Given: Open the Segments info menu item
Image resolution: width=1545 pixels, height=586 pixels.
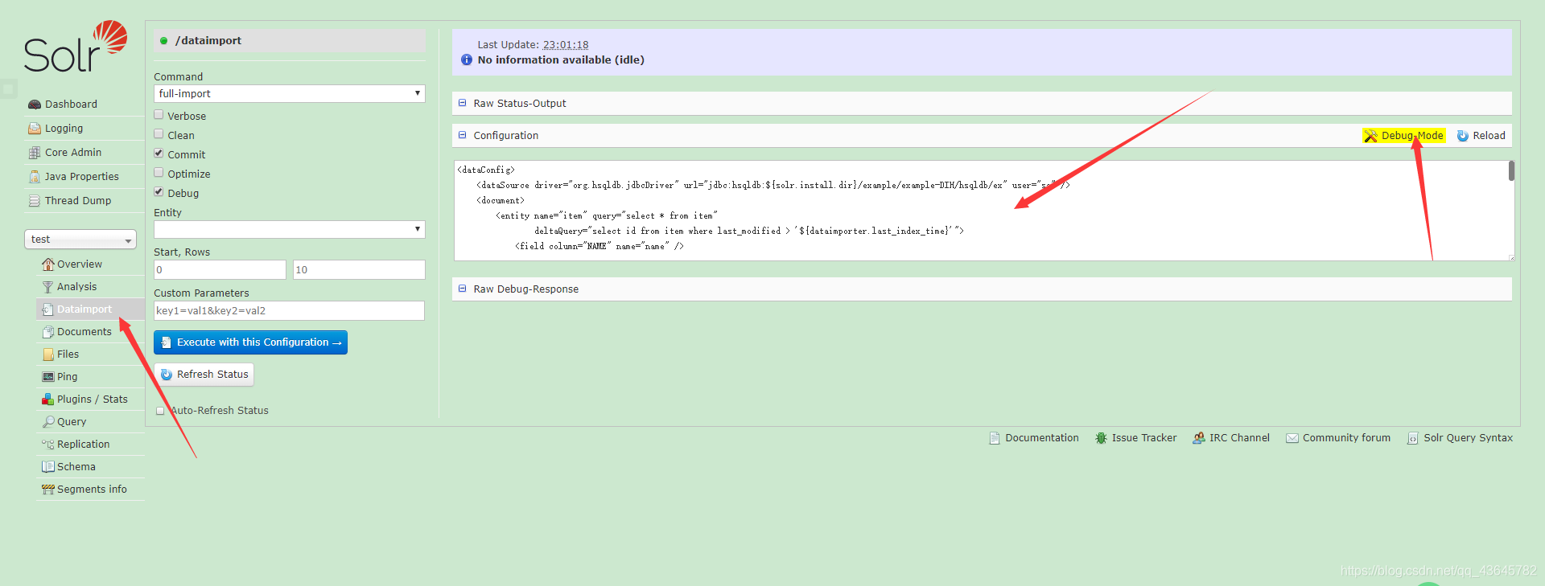Looking at the screenshot, I should tap(90, 490).
